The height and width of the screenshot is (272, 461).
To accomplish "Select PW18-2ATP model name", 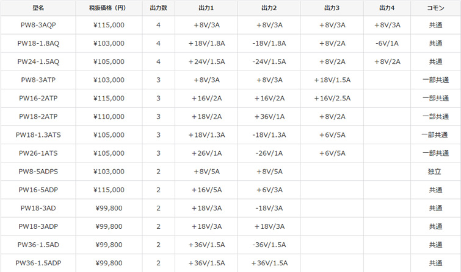I will click(38, 117).
